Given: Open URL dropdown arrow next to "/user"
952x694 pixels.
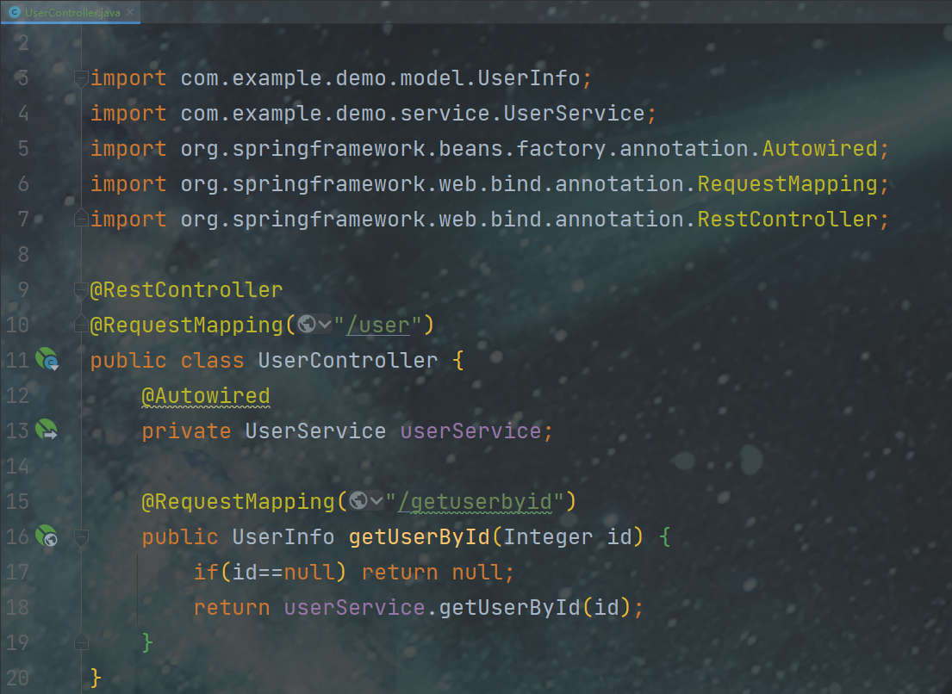Looking at the screenshot, I should tap(324, 325).
